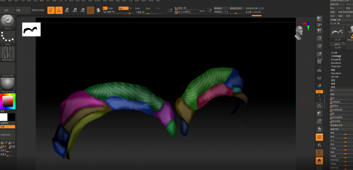Click the Texture Off slot
The width and height of the screenshot is (353, 170).
[x=8, y=69]
